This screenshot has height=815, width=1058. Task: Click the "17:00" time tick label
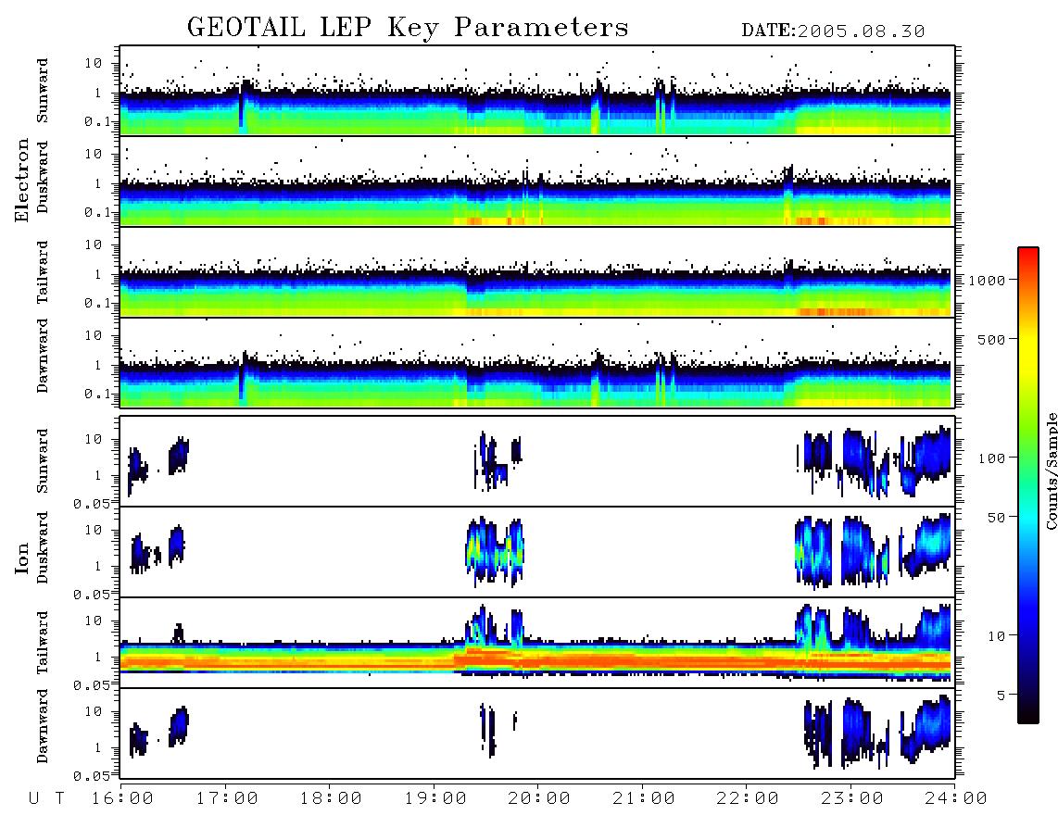tap(227, 799)
